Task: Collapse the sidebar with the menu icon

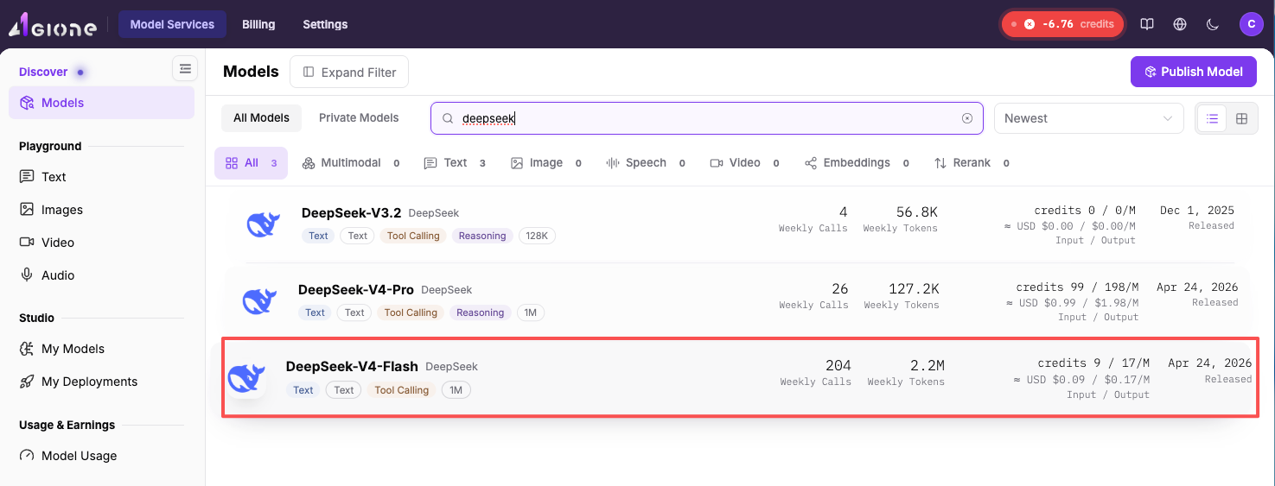Action: click(x=185, y=68)
